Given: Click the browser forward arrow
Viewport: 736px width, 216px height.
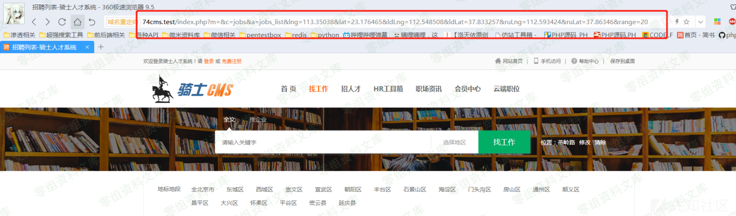Looking at the screenshot, I should [x=47, y=22].
